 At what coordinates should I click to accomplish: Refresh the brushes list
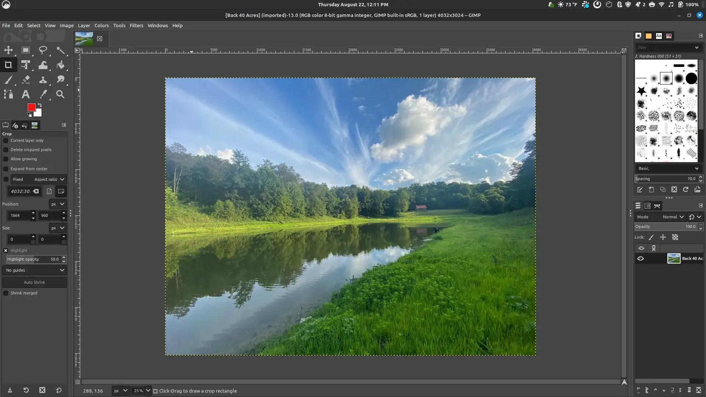coord(685,190)
